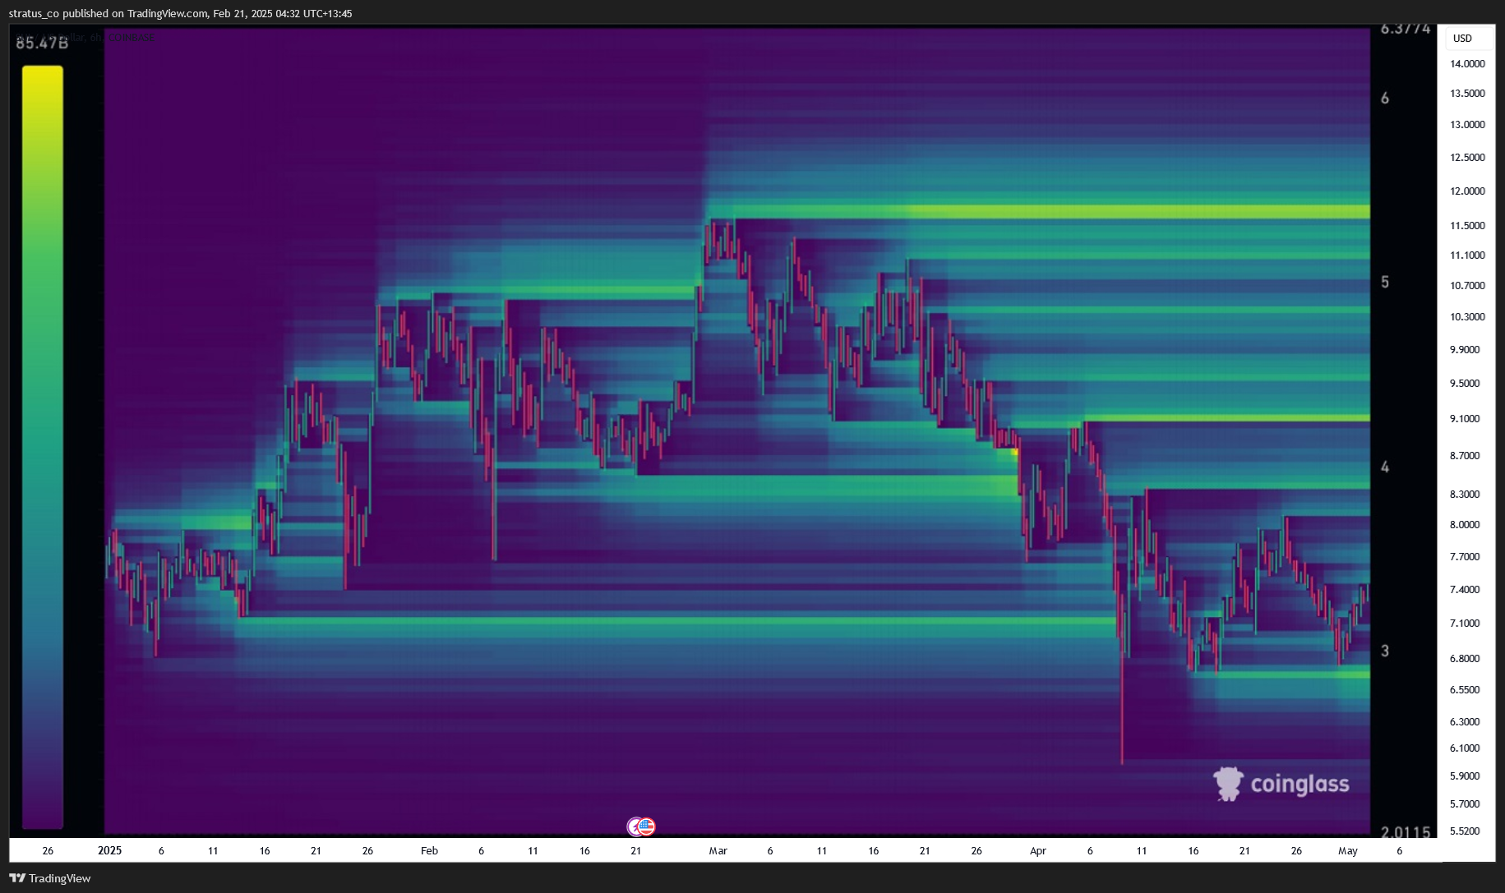Click the Apr label on time axis
This screenshot has width=1505, height=893.
point(1038,851)
